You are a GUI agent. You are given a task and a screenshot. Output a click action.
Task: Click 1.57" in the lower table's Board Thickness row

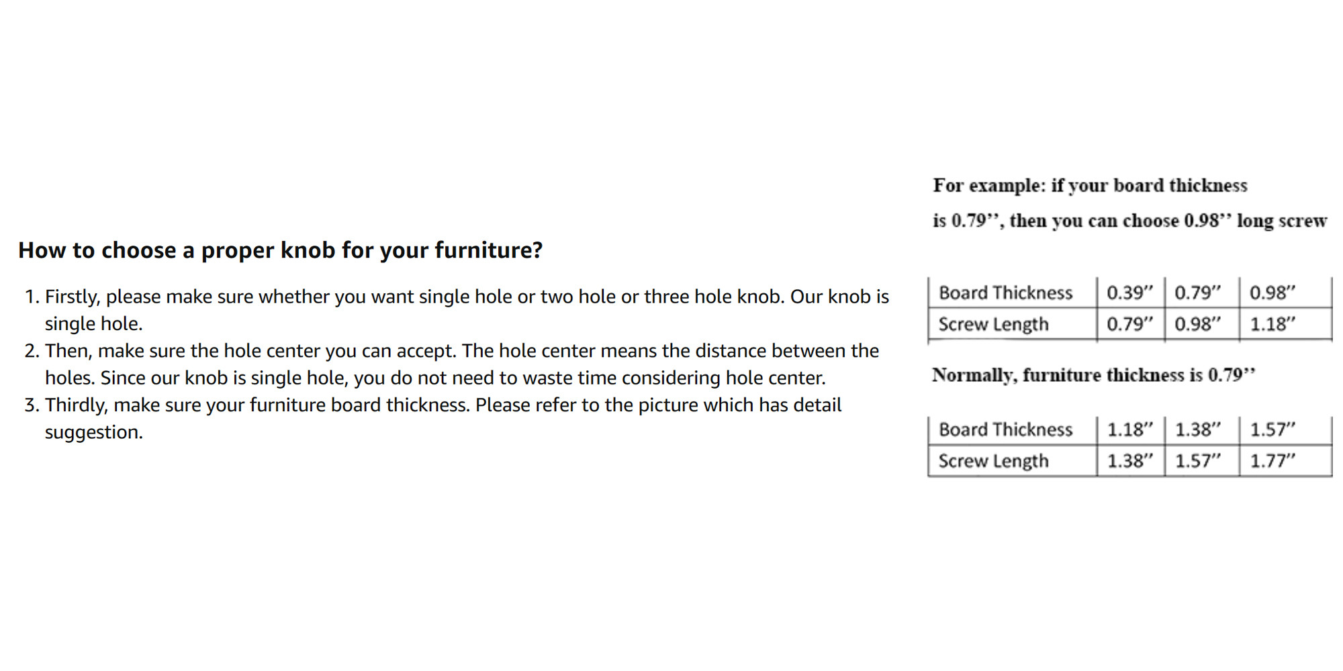click(1272, 429)
